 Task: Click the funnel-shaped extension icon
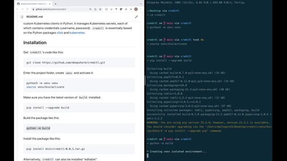pyautogui.click(x=116, y=9)
